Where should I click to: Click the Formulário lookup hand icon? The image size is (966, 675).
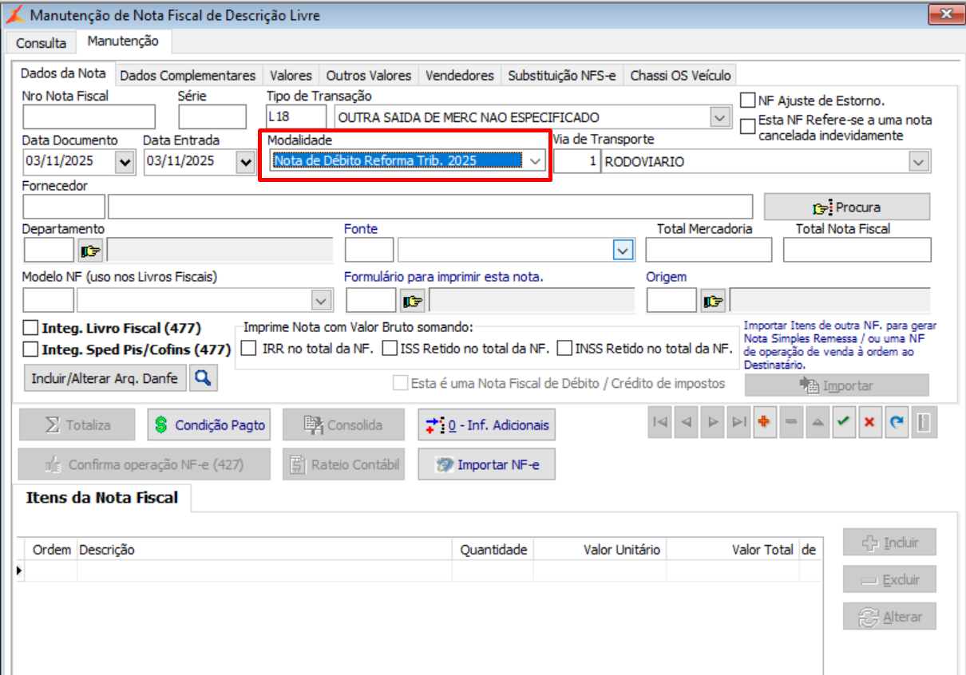(x=412, y=301)
